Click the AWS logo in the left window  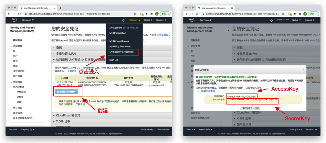[14, 20]
